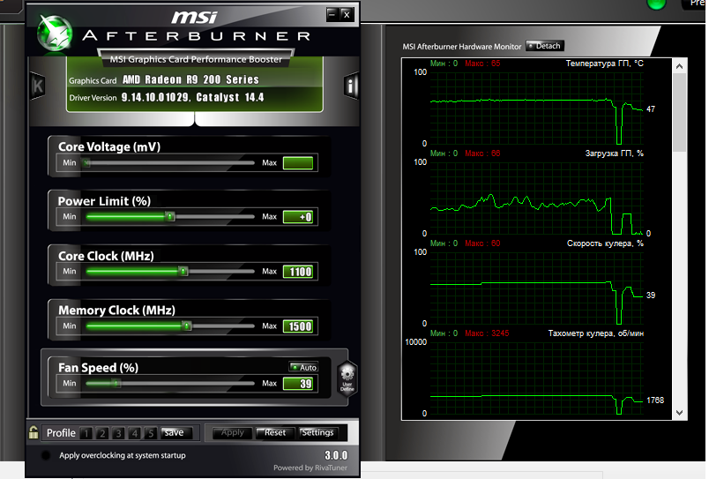
Task: Click the 3.0.0 version number
Action: point(336,455)
